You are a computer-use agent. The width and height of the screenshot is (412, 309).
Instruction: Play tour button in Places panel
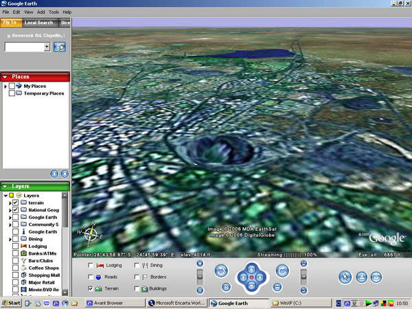pos(54,174)
